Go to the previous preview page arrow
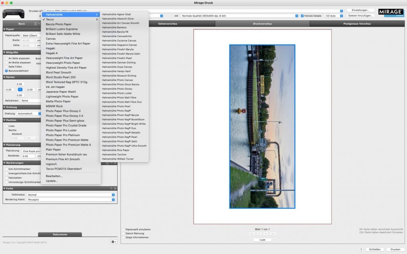 pos(259,234)
